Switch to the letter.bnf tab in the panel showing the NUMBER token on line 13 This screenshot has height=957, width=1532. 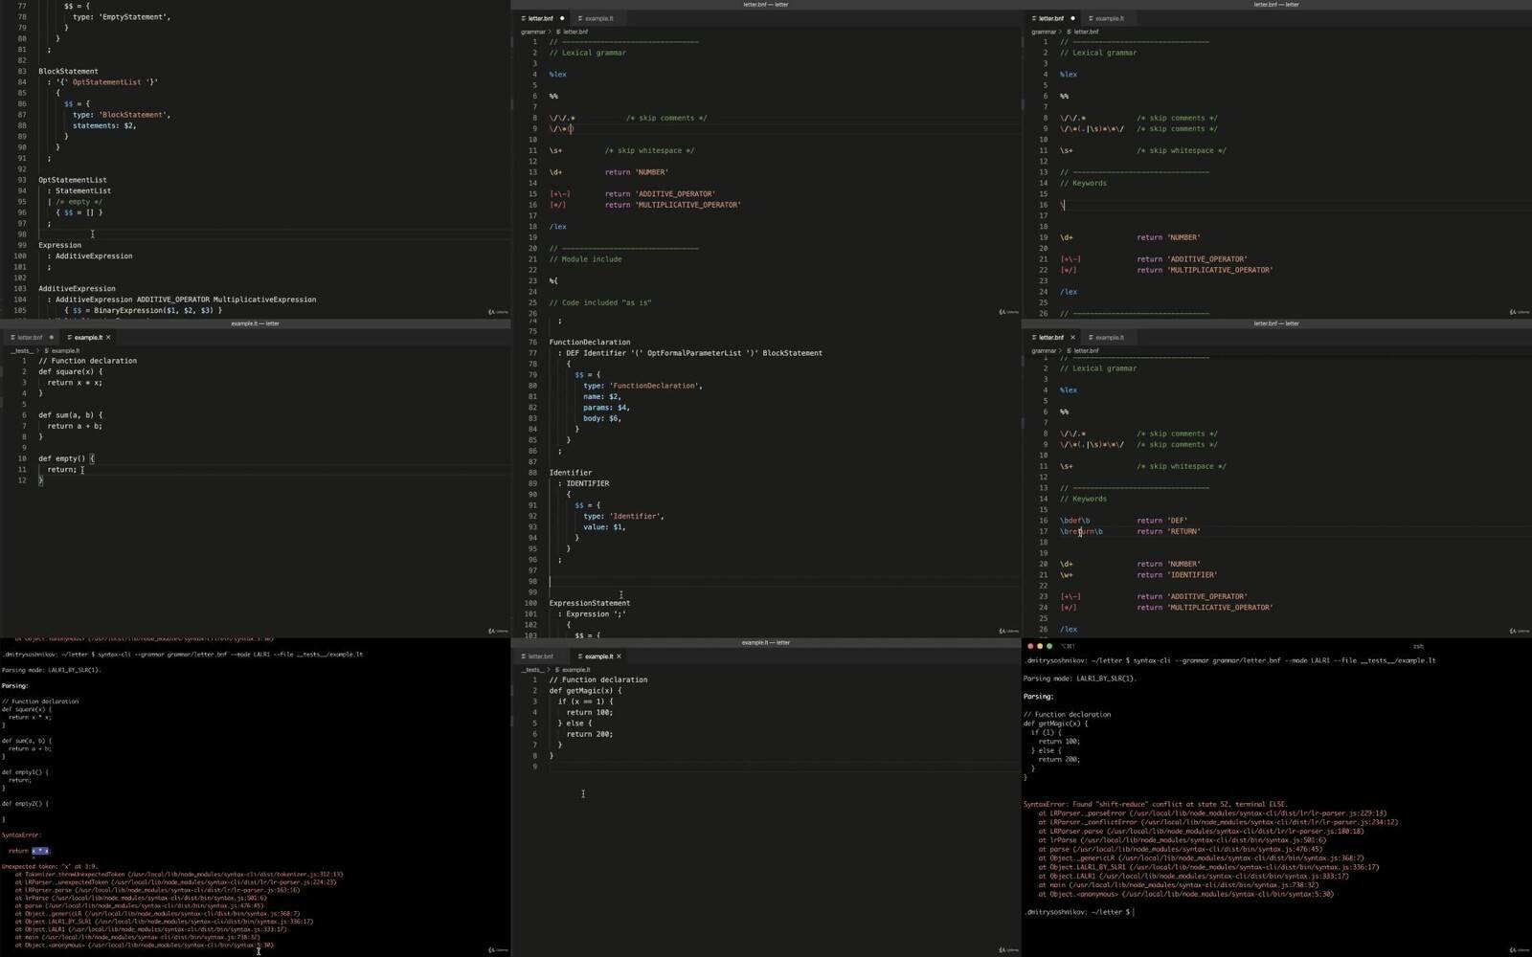[x=540, y=18]
